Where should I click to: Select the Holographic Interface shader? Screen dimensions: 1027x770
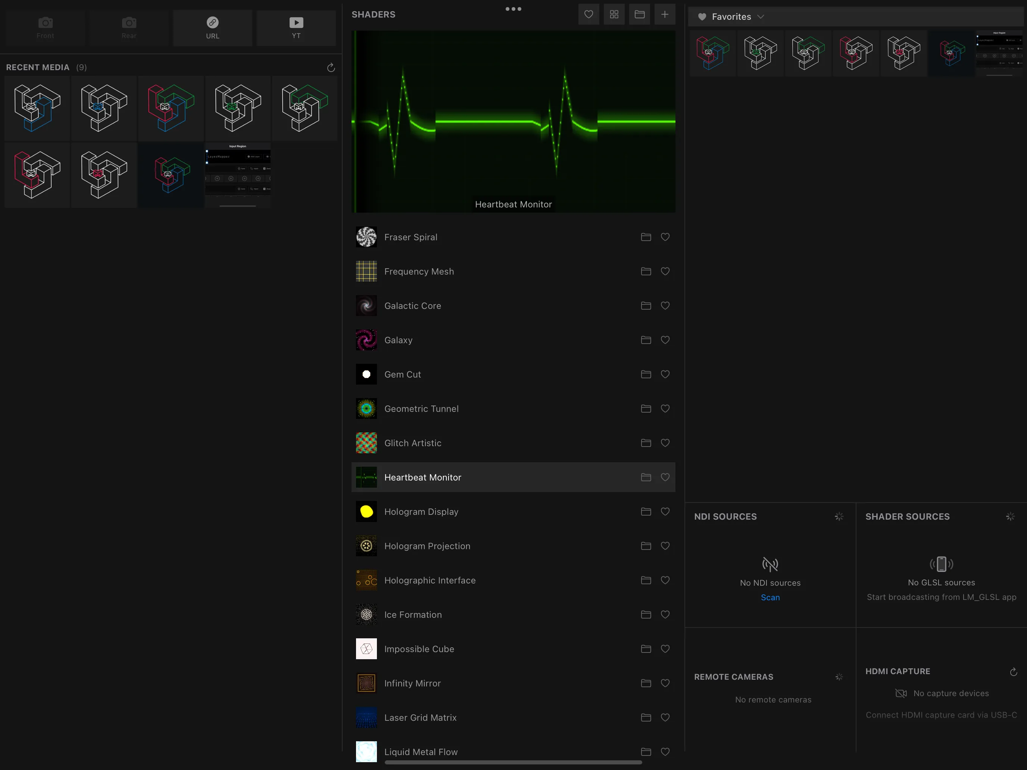tap(513, 580)
